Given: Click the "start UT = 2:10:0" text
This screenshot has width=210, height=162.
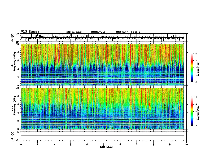Looking at the screenshot, I should point(128,32).
